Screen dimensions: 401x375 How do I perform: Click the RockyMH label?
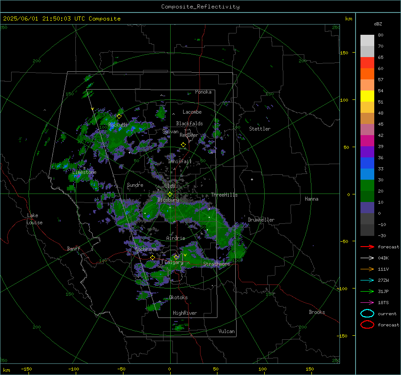point(118,125)
